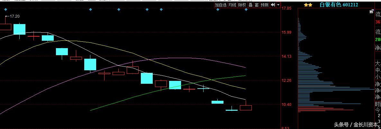This screenshot has height=129, width=381.
Task: Click the diamond marker below 加自选 button
Action: pyautogui.click(x=218, y=9)
